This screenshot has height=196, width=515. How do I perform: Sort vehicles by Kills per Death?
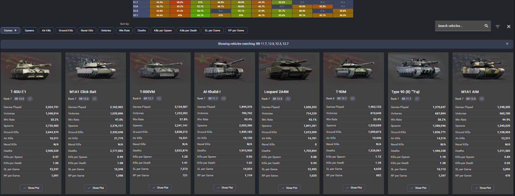point(188,30)
